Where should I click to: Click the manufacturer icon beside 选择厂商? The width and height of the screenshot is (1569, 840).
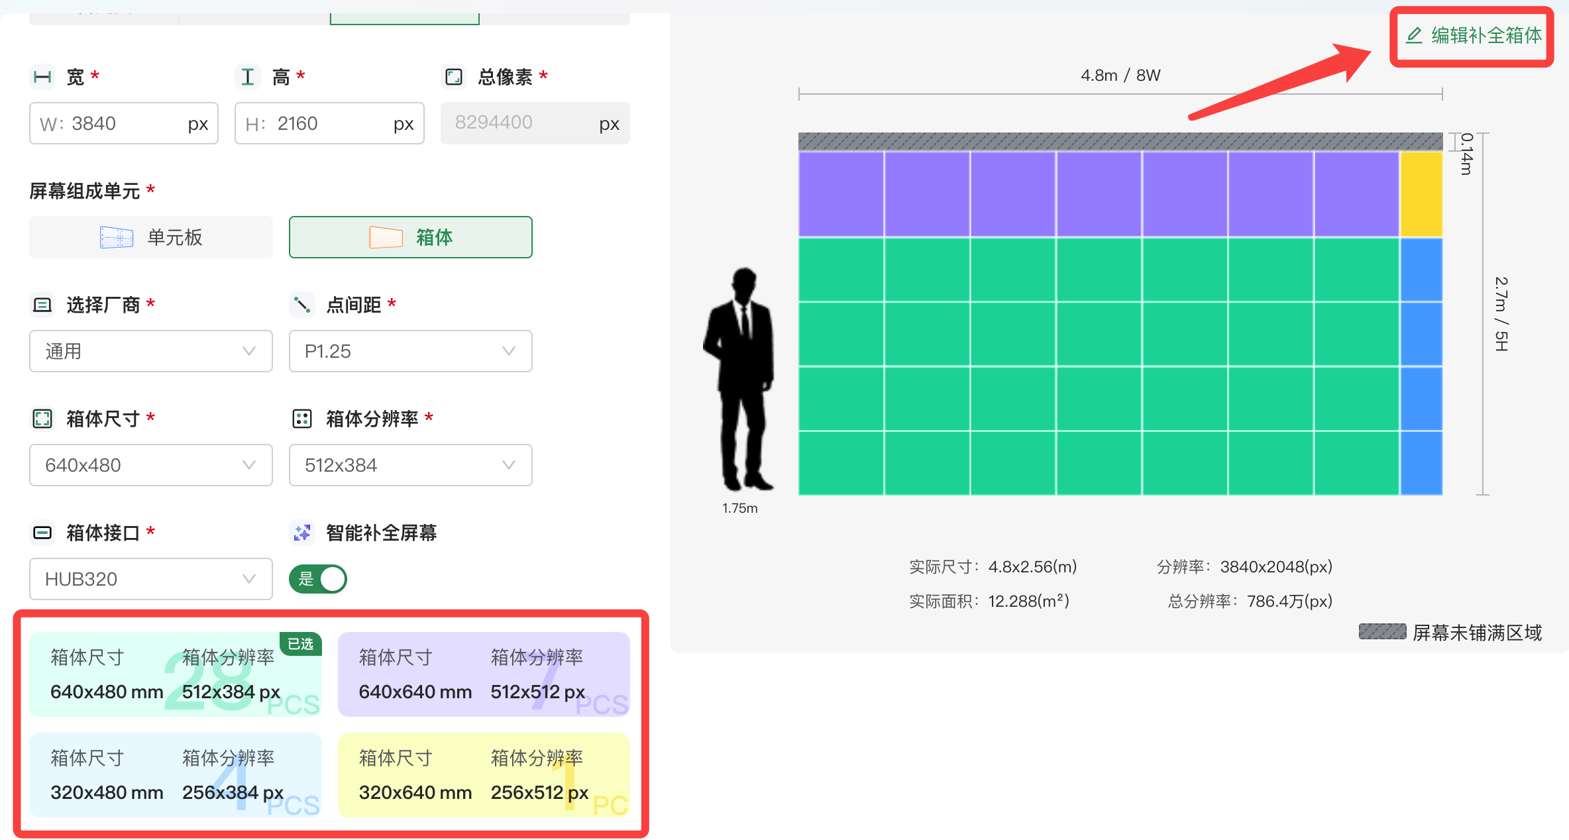point(42,305)
